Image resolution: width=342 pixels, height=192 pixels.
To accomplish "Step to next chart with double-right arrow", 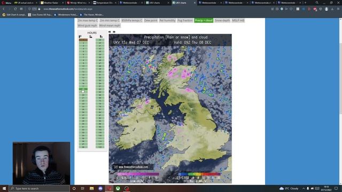I will click(114, 32).
